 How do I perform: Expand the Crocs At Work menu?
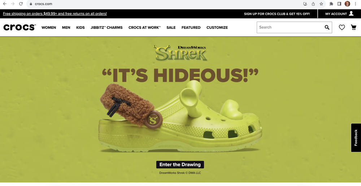[144, 27]
